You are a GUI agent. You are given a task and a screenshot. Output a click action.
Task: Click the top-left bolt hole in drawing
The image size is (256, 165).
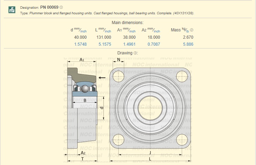[x=119, y=75]
